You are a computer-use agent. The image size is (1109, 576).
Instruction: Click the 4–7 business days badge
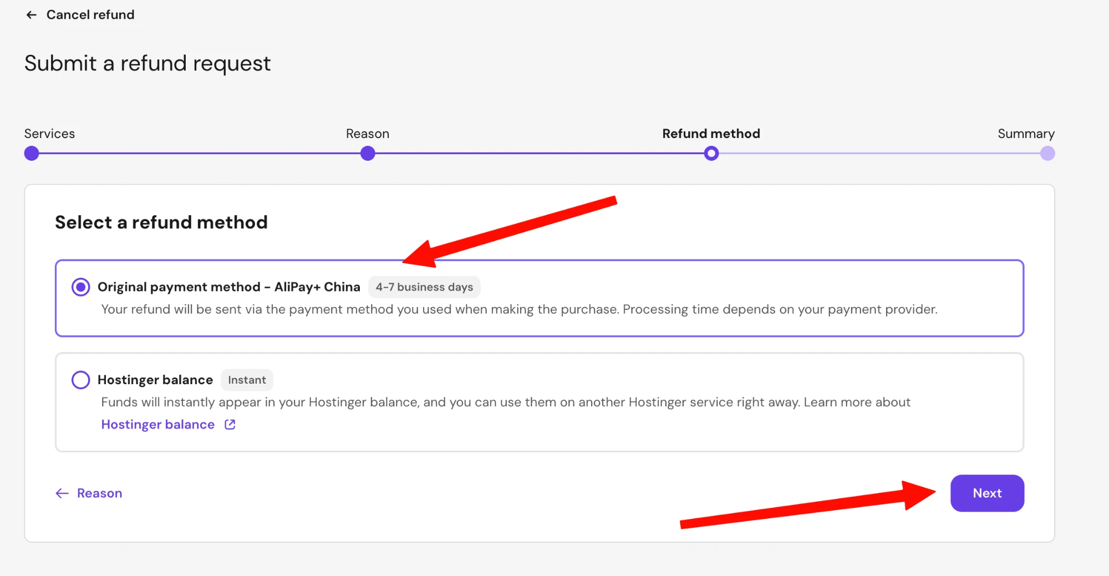point(424,287)
